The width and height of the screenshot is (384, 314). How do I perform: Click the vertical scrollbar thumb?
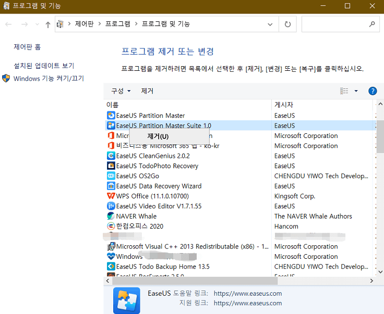tap(380, 136)
